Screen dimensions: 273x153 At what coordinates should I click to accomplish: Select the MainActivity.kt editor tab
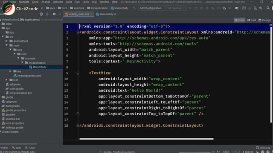click(x=107, y=14)
